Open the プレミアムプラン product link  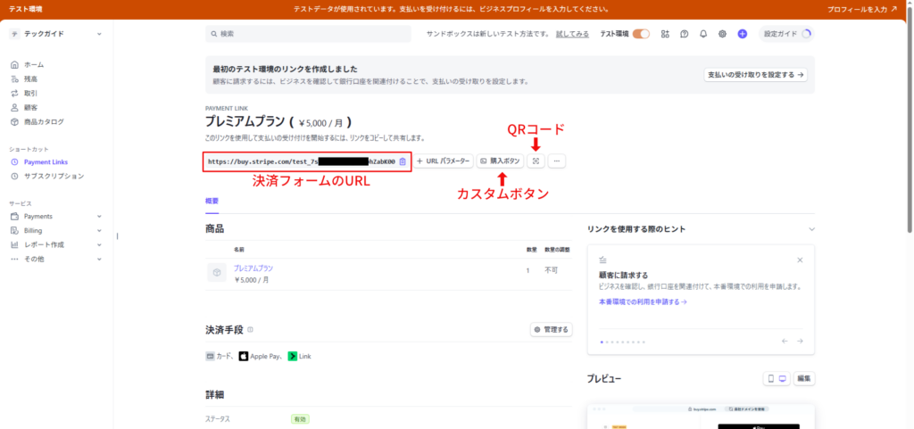tap(253, 268)
